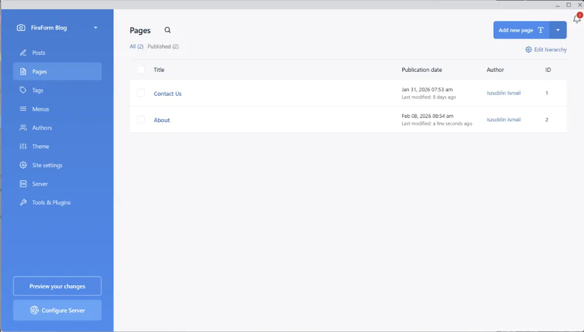Minimize the application window
584x332 pixels.
pyautogui.click(x=558, y=5)
